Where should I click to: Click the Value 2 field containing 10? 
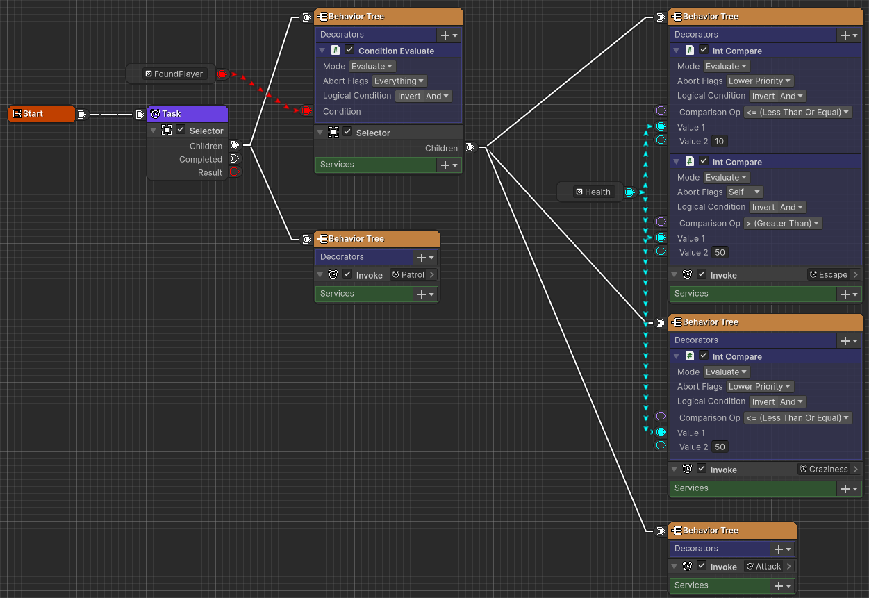pos(720,142)
